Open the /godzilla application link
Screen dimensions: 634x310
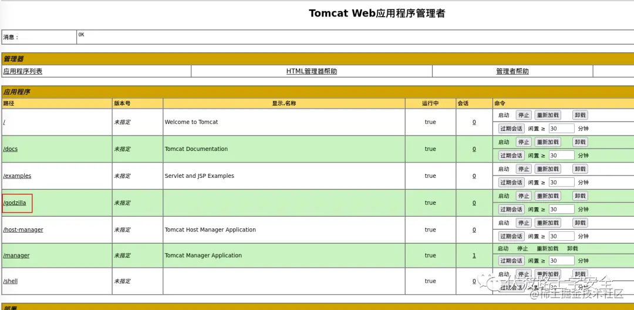(x=15, y=203)
